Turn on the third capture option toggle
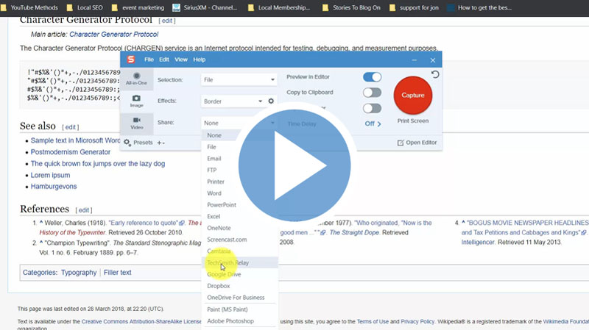 [x=372, y=108]
